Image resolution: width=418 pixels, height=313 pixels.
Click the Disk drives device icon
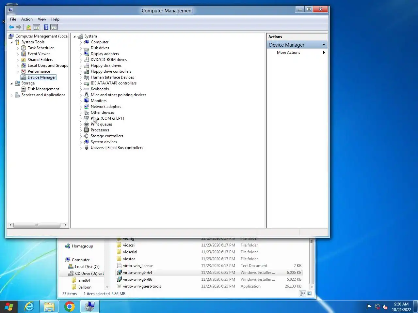(x=87, y=48)
